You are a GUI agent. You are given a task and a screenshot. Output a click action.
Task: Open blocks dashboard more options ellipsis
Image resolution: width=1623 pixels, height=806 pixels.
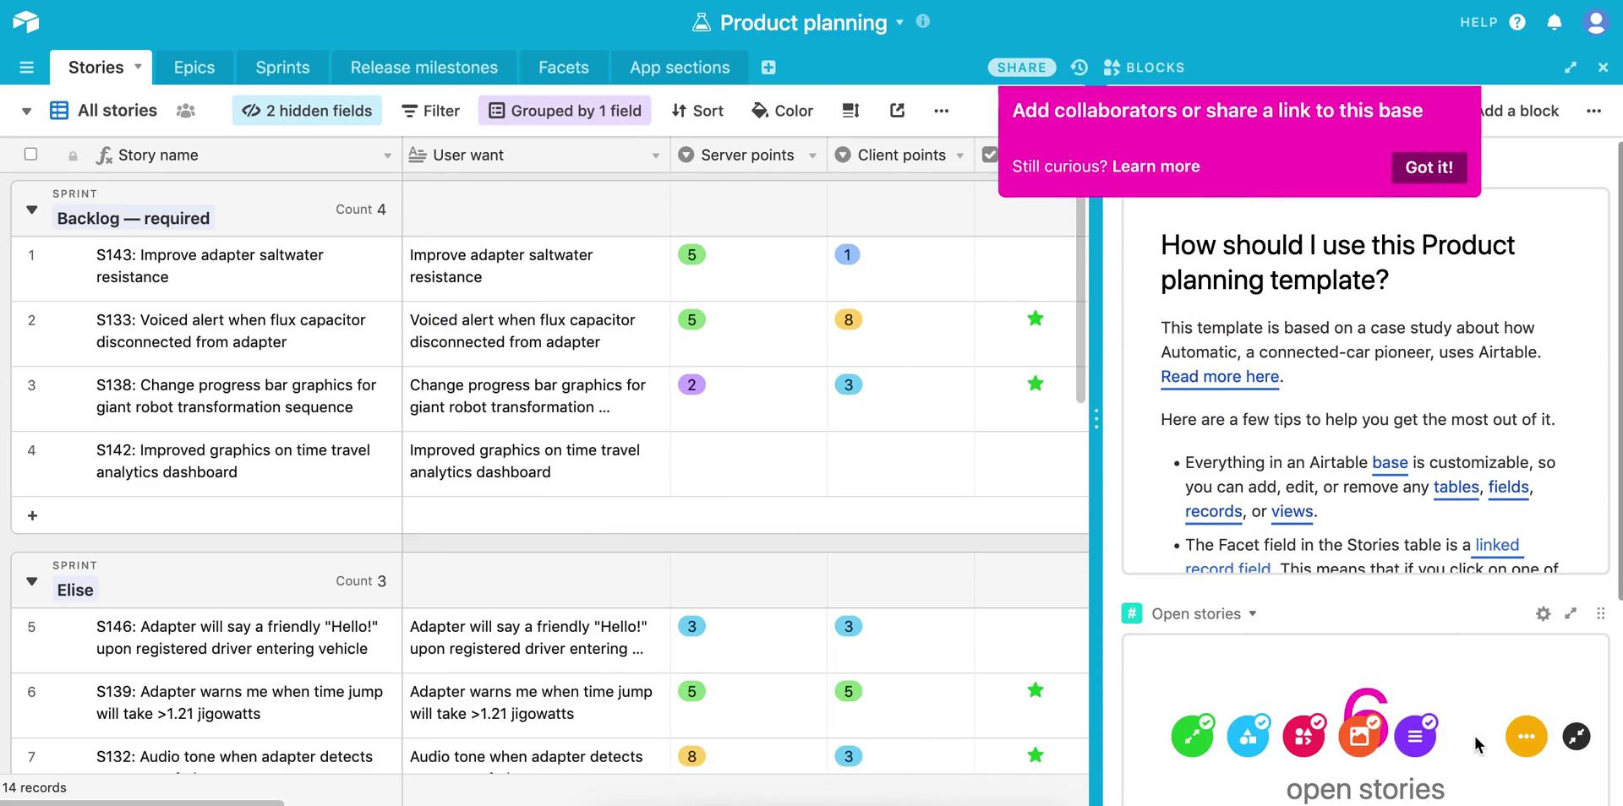click(x=1593, y=111)
